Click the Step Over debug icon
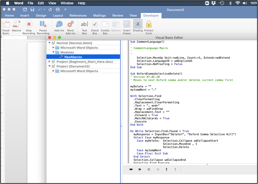The height and width of the screenshot is (184, 258). pyautogui.click(x=158, y=169)
